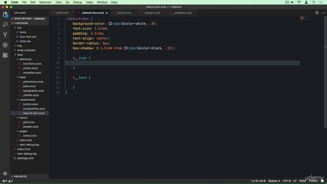Change indentation via Spaces: 4
The width and height of the screenshot is (327, 184).
tap(274, 181)
